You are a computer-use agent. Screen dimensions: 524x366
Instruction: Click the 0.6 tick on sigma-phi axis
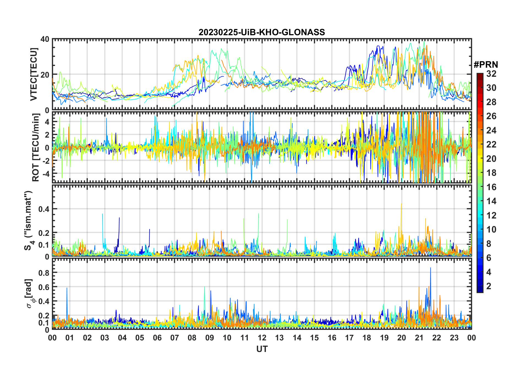pos(44,287)
